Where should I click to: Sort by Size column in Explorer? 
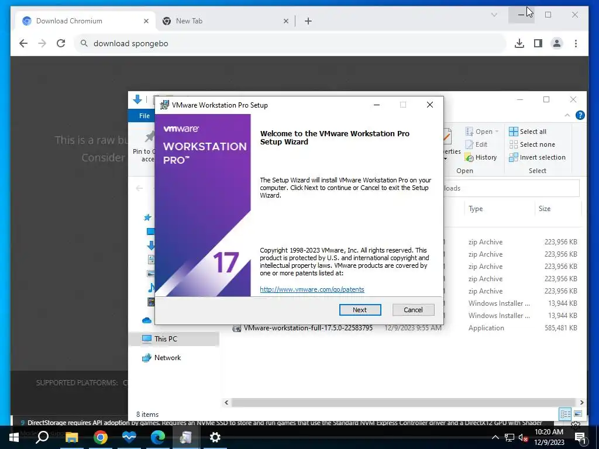(x=557, y=209)
